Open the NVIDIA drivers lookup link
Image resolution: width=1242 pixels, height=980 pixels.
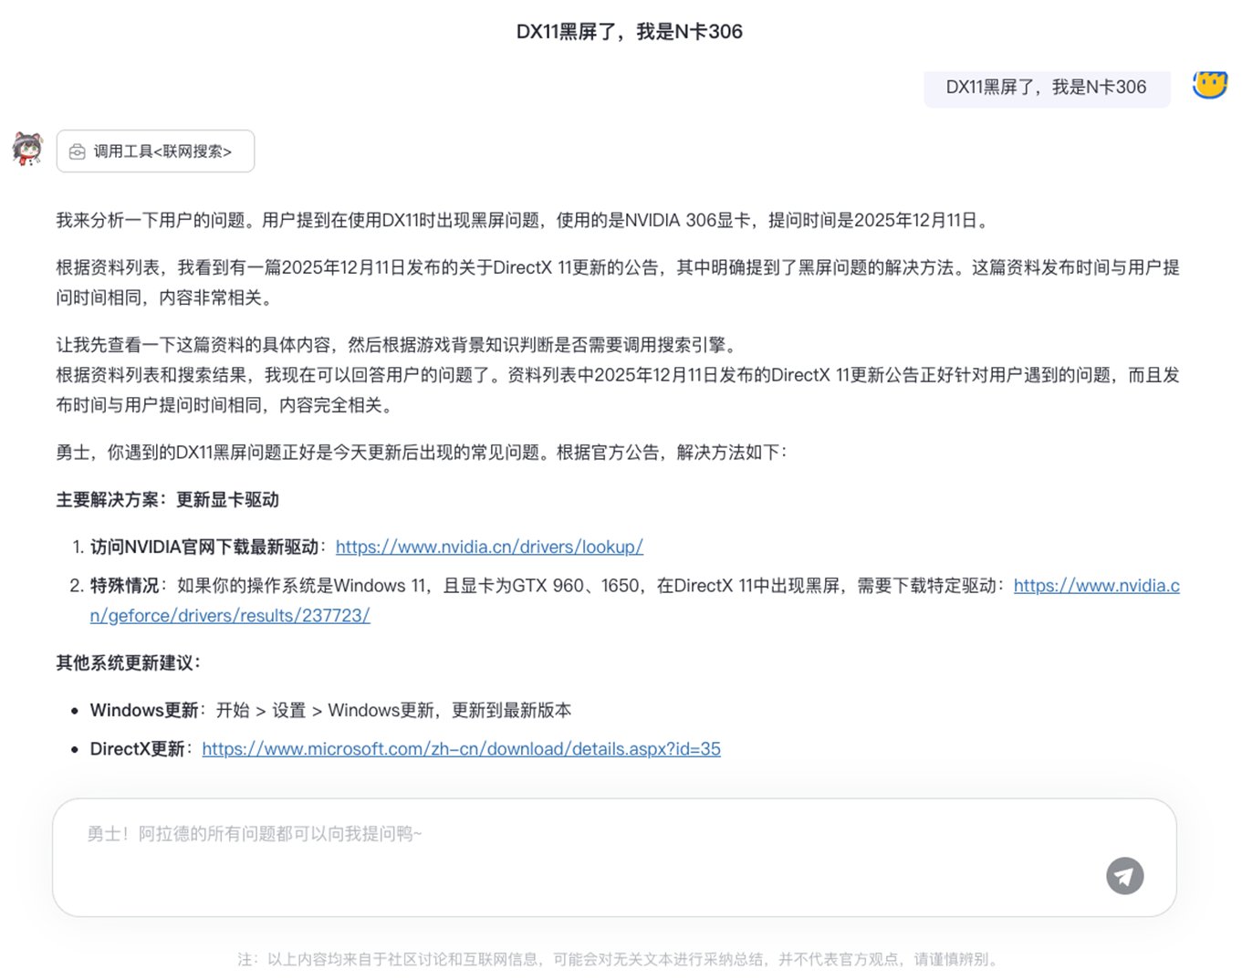[x=489, y=547]
